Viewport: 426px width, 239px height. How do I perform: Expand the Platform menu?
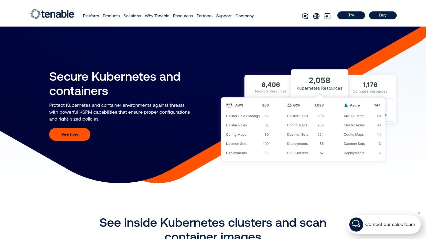[91, 16]
